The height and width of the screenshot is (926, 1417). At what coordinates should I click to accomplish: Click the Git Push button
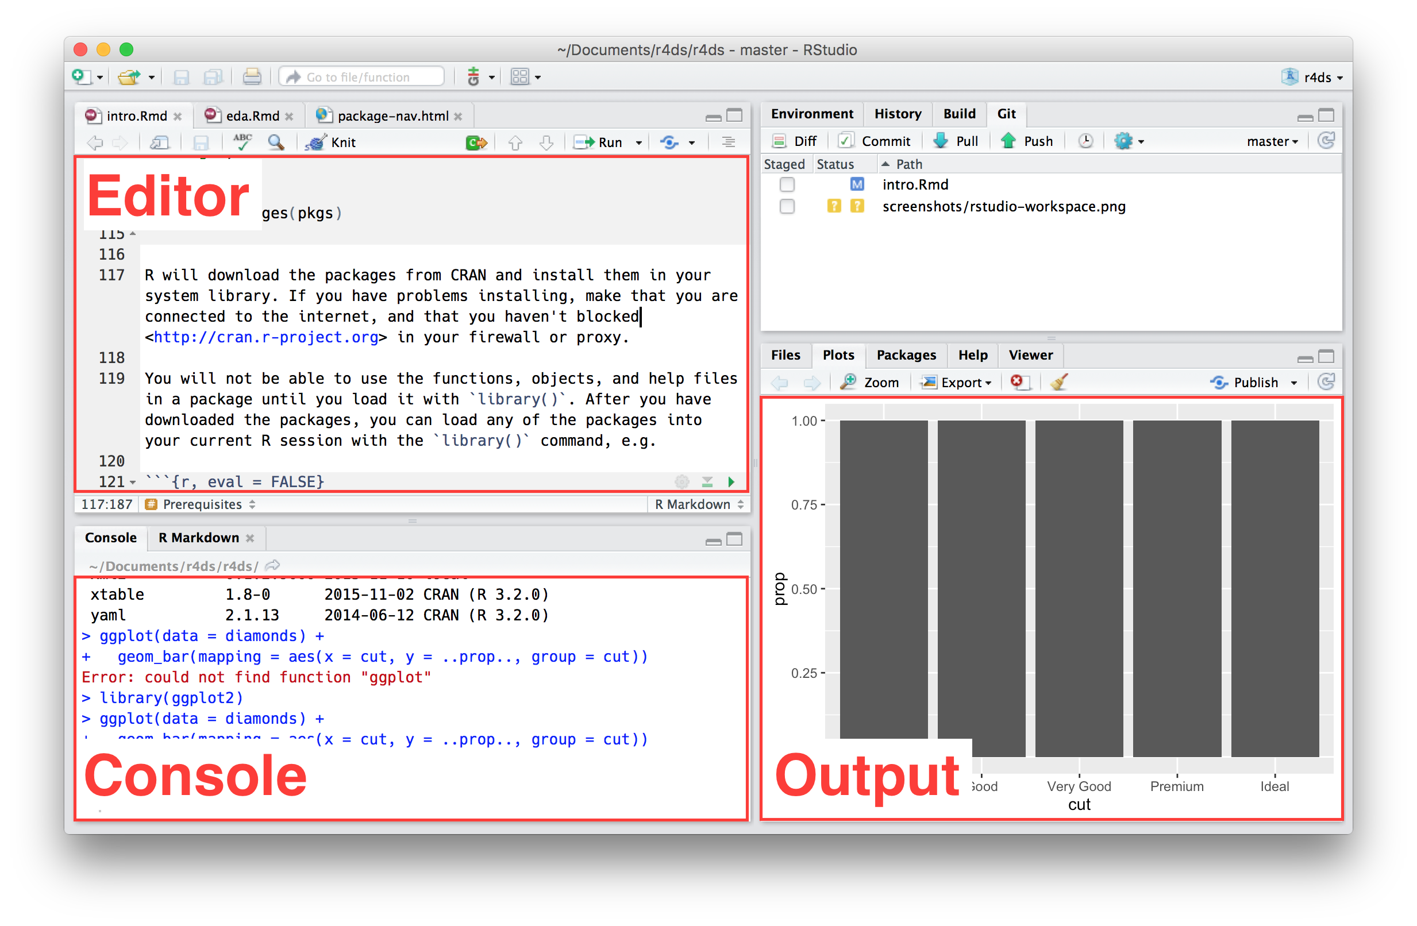point(1027,141)
